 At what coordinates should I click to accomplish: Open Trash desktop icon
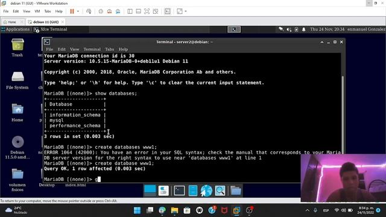pos(17,48)
